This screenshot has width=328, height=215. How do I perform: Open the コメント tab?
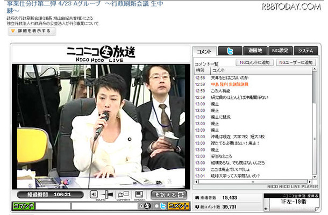204,51
